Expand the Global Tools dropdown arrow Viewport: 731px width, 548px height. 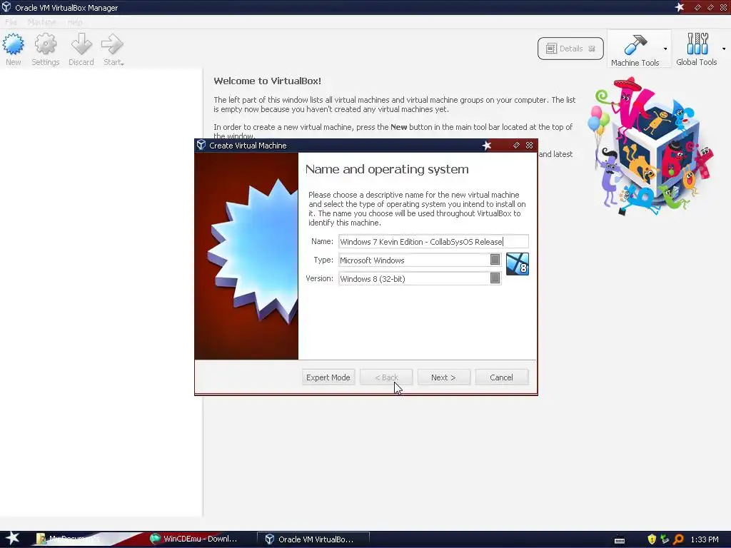click(724, 49)
